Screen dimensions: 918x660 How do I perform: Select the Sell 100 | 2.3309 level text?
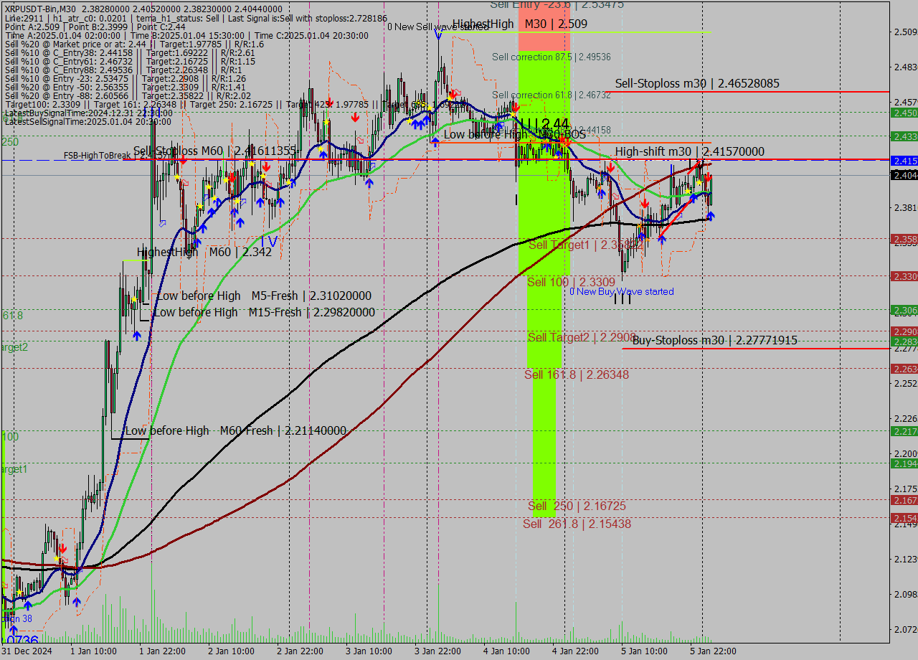coord(571,282)
